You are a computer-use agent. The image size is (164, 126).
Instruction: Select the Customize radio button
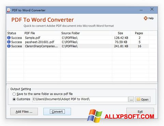pyautogui.click(x=14, y=99)
